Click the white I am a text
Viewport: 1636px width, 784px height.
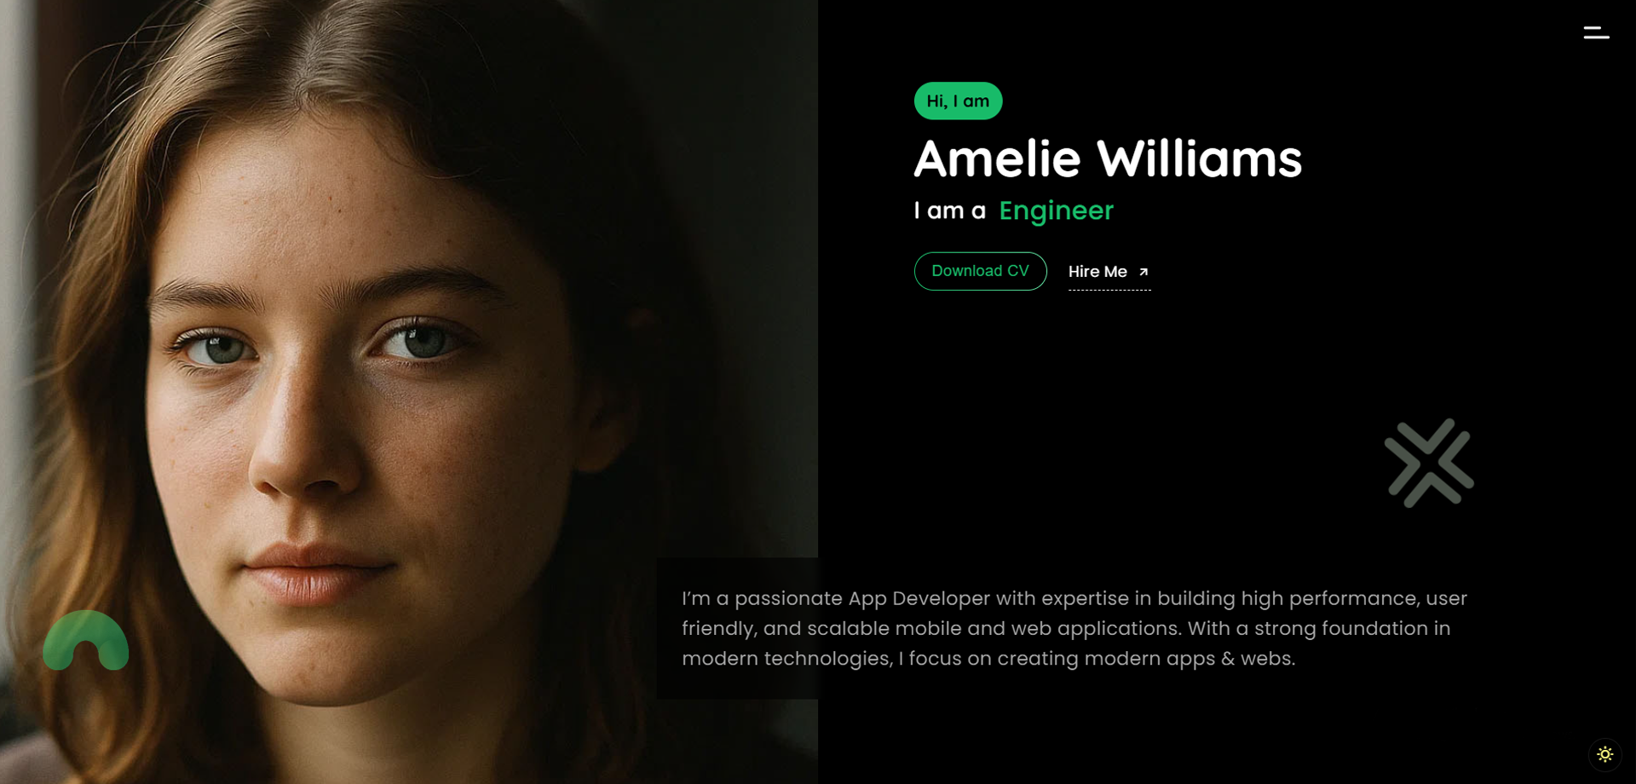[x=949, y=210]
